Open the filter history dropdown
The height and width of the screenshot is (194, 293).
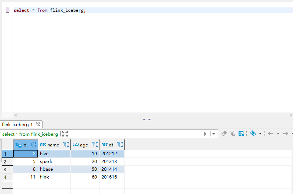214,134
